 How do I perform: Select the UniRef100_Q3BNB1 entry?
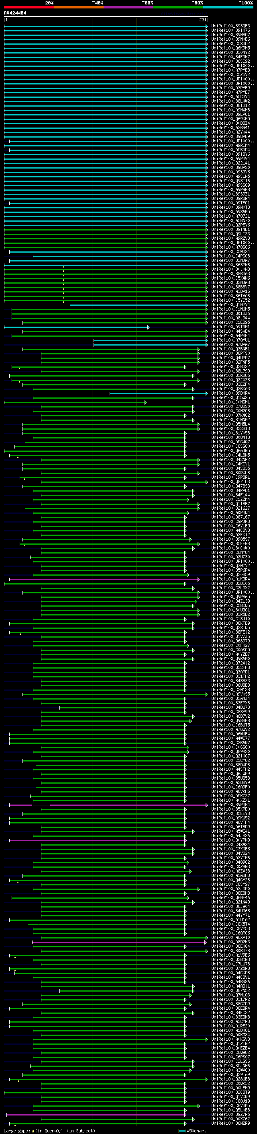point(230,349)
